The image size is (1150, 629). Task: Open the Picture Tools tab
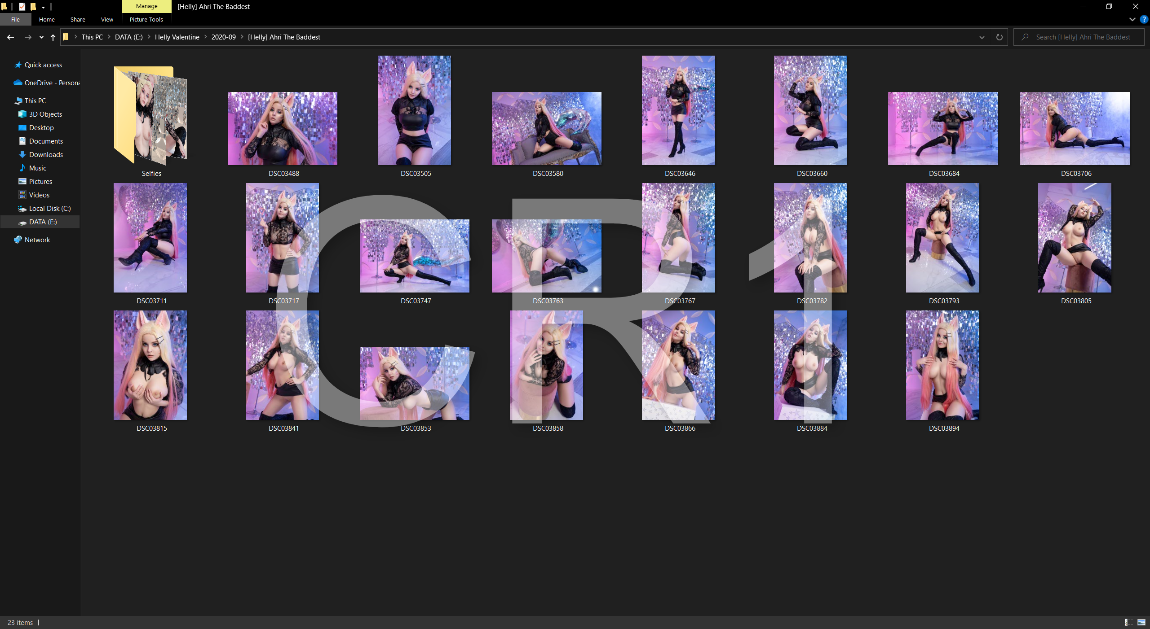click(146, 19)
